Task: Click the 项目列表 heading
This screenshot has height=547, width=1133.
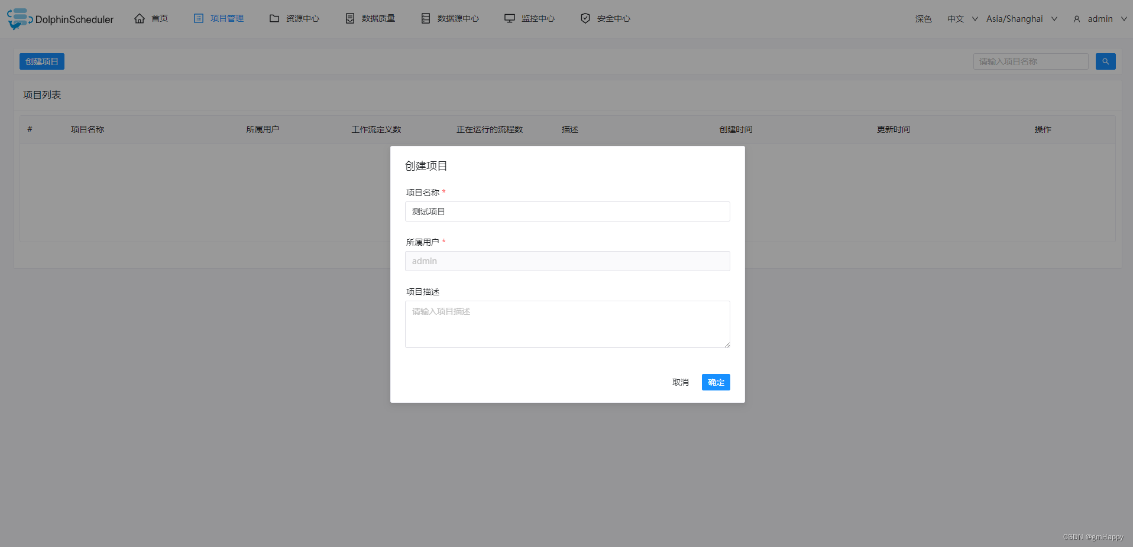Action: tap(42, 95)
